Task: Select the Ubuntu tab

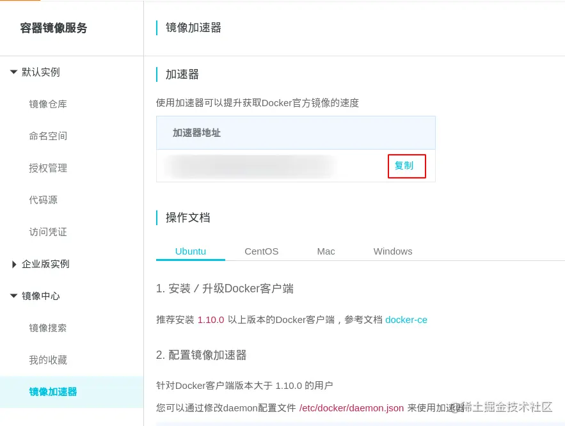Action: 190,251
